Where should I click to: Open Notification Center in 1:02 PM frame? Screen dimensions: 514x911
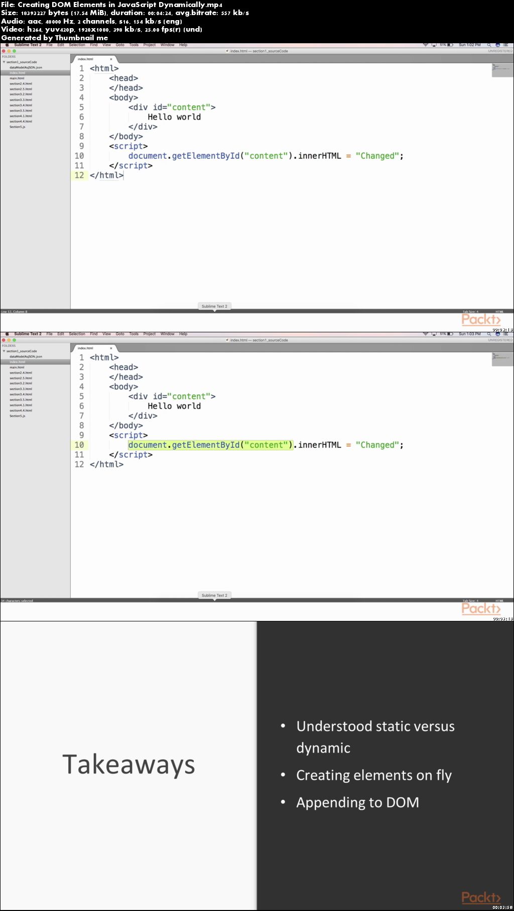point(506,45)
